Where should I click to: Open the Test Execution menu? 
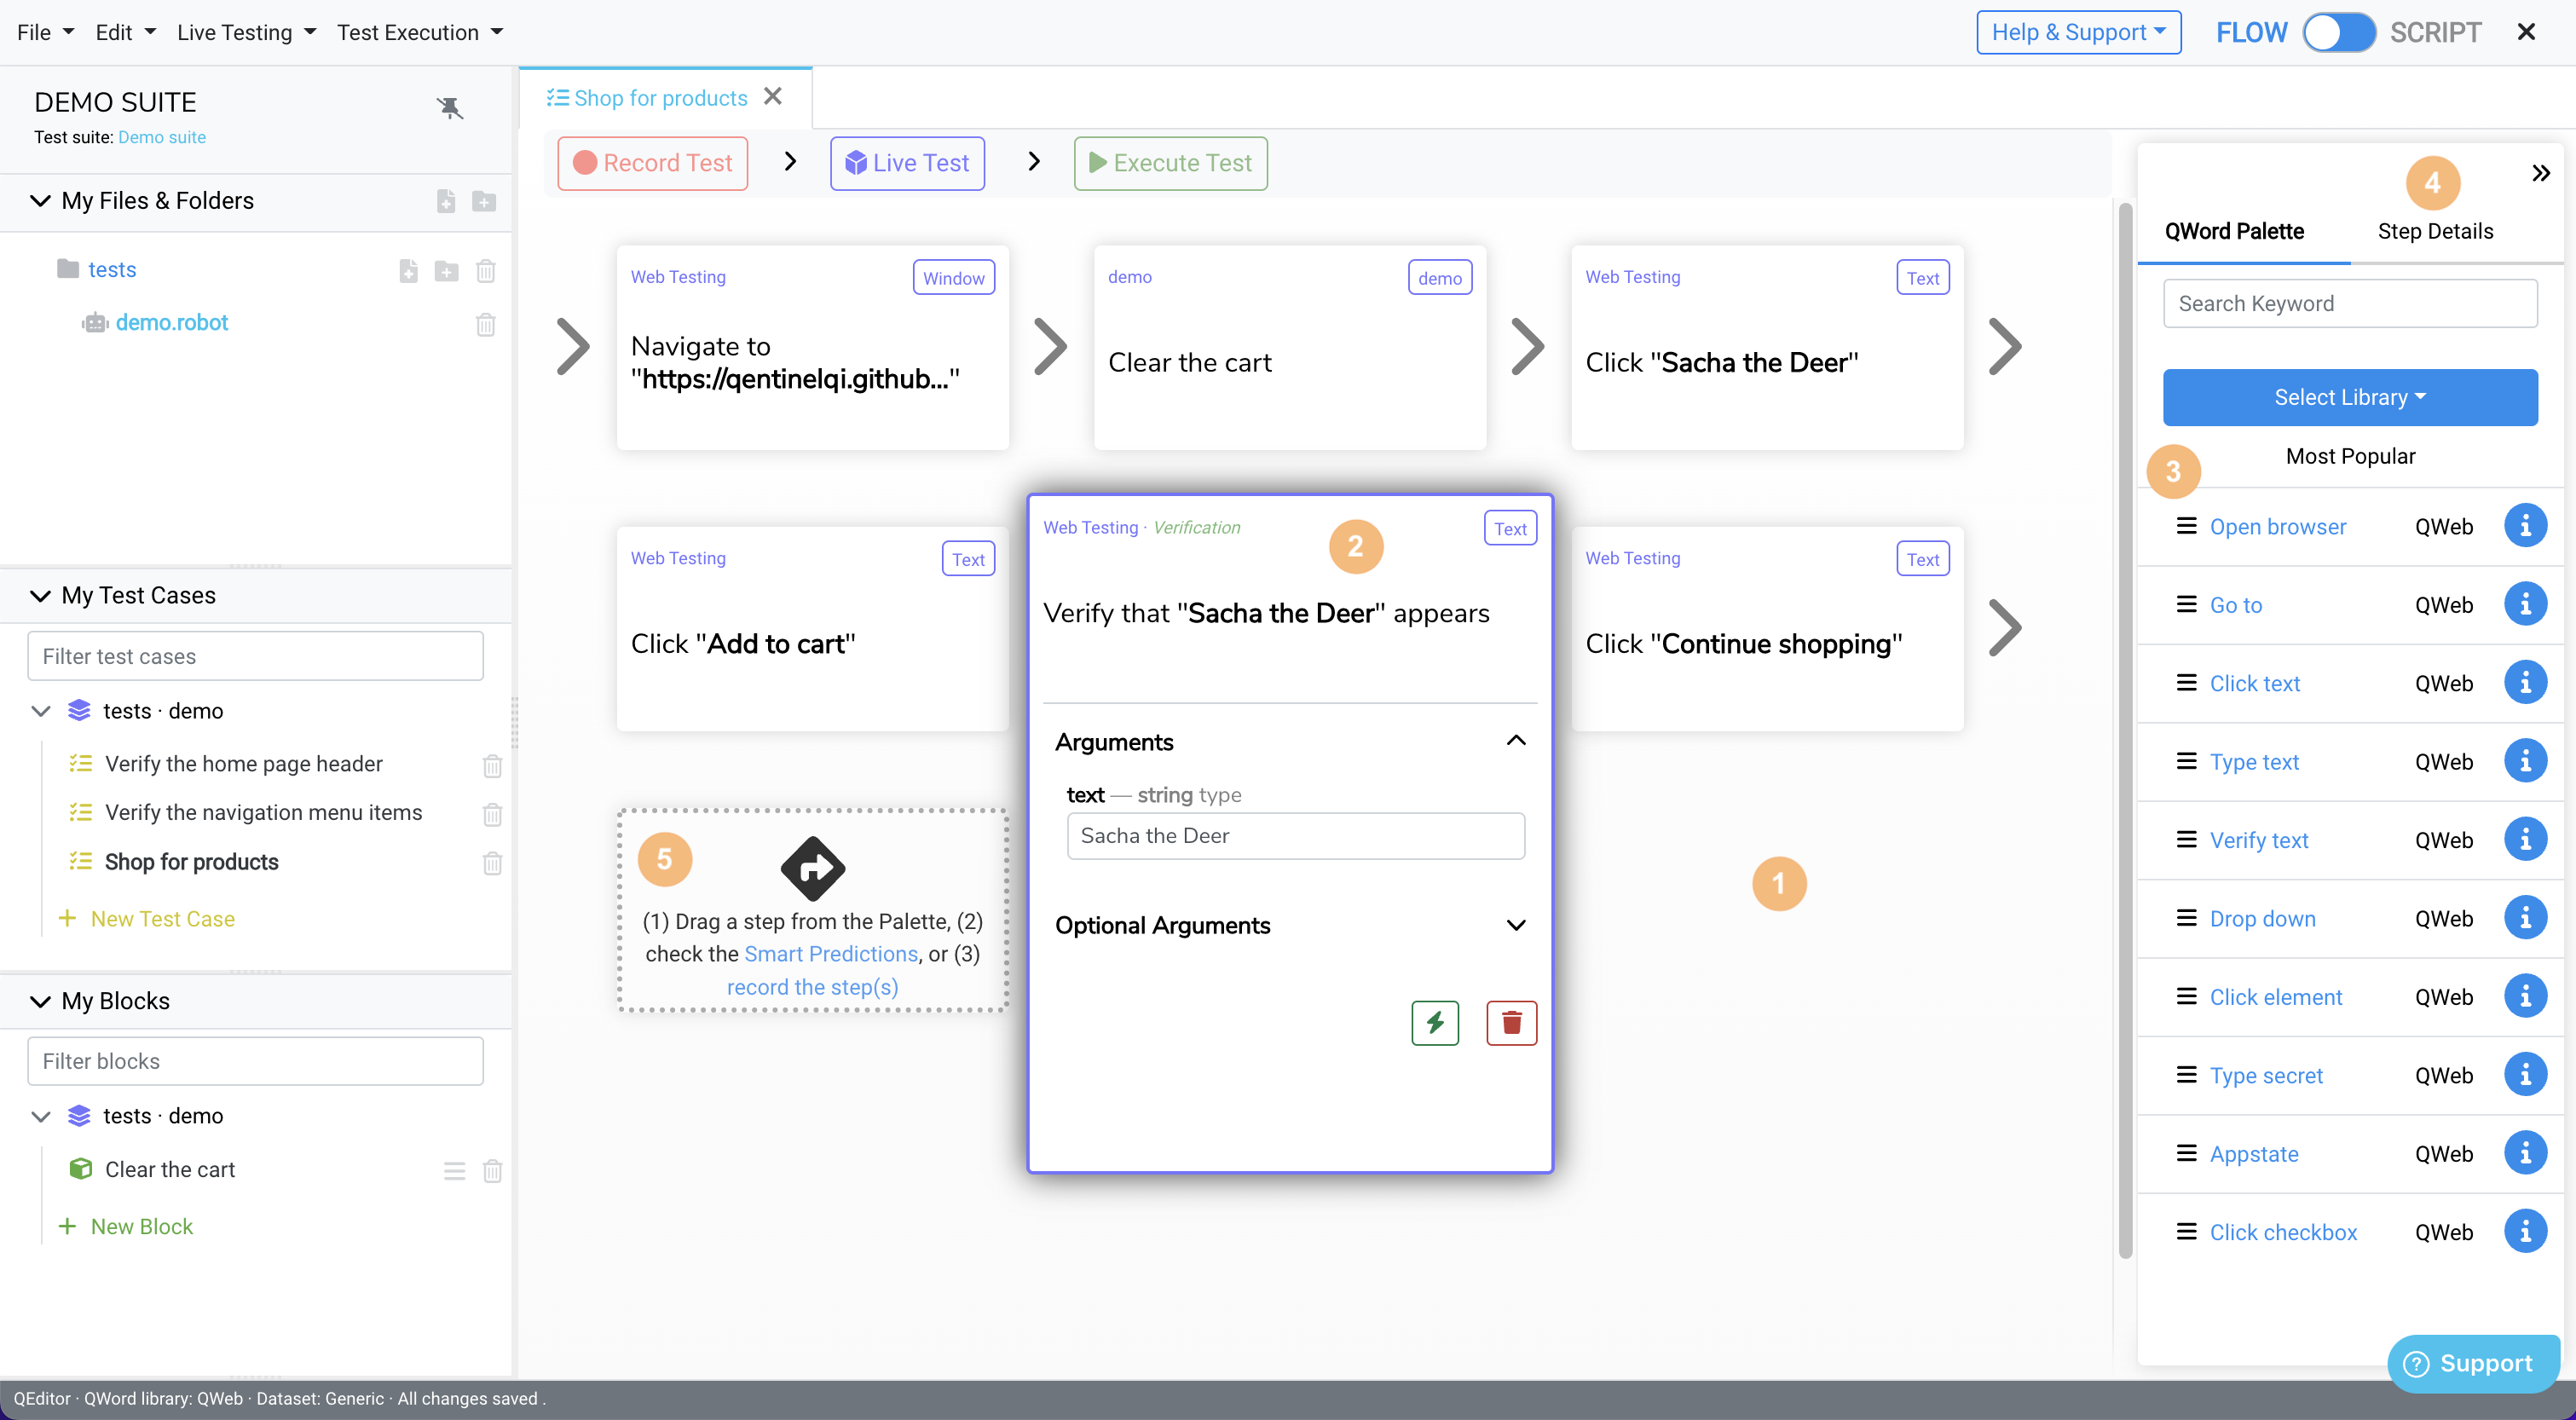pyautogui.click(x=420, y=32)
